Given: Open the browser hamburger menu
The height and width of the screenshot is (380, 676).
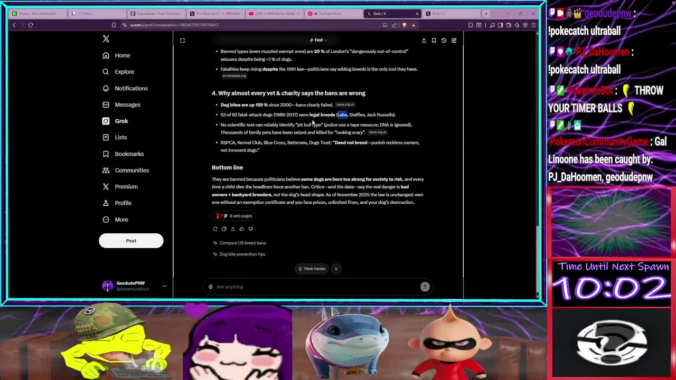Looking at the screenshot, I should point(533,25).
